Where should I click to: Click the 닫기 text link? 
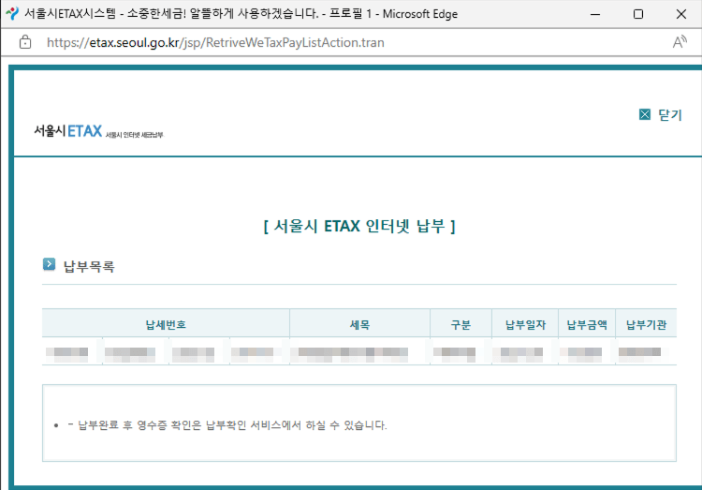tap(670, 115)
